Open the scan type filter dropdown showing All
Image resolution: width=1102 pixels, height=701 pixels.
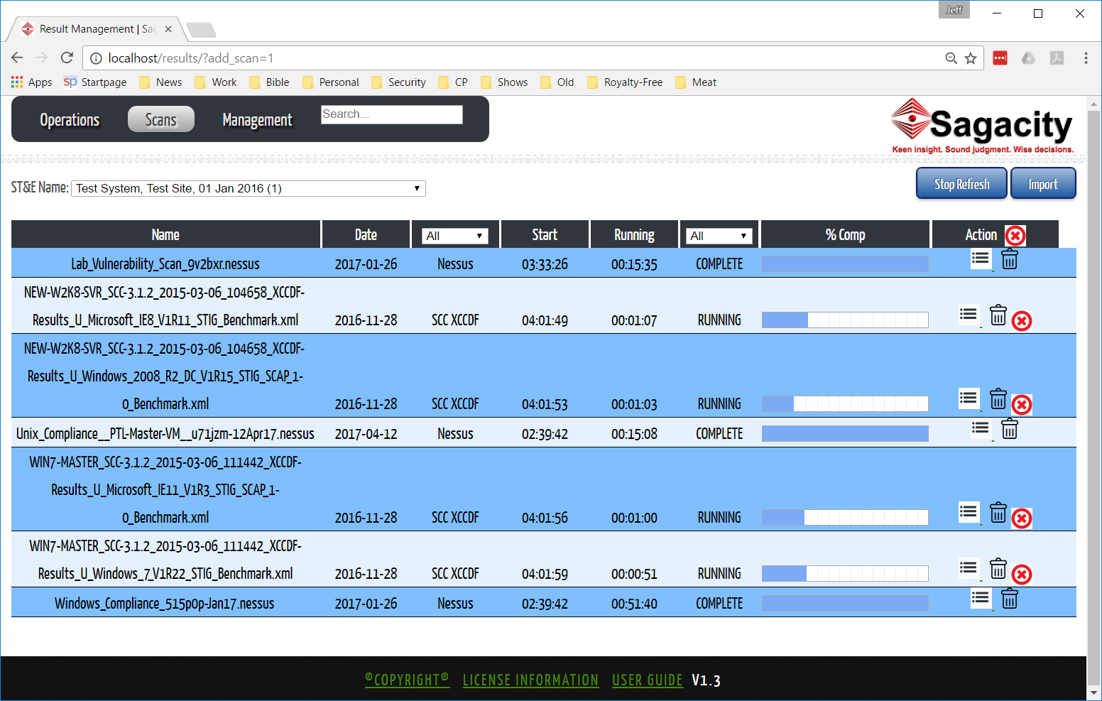tap(455, 235)
